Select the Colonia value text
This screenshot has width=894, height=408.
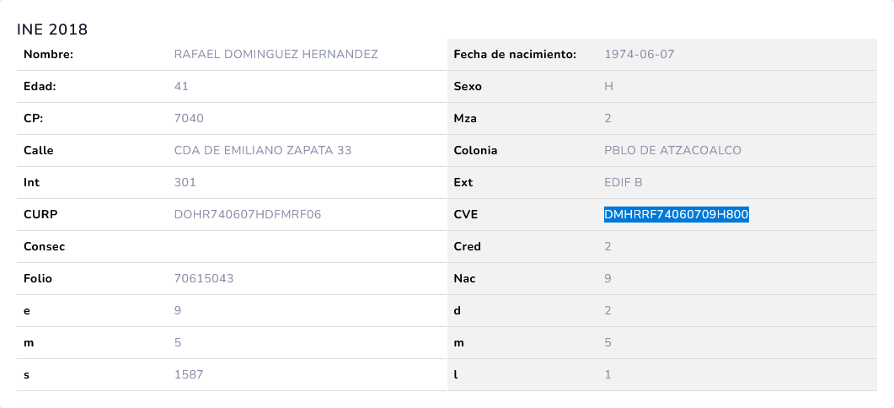tap(672, 151)
